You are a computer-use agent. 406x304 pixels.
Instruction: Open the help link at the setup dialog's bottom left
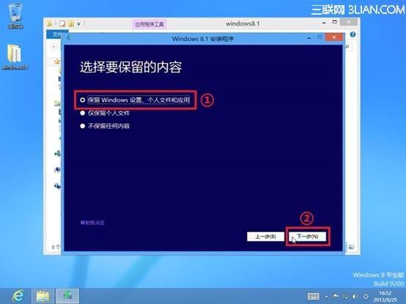92,223
